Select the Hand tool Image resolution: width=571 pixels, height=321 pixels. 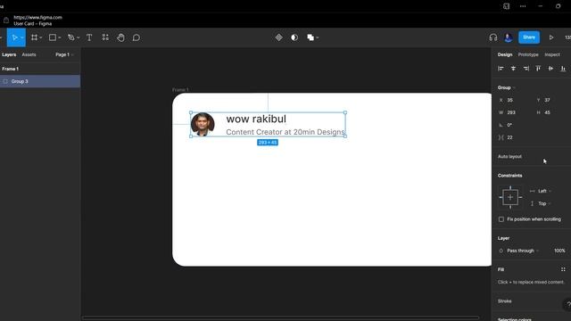click(x=121, y=37)
